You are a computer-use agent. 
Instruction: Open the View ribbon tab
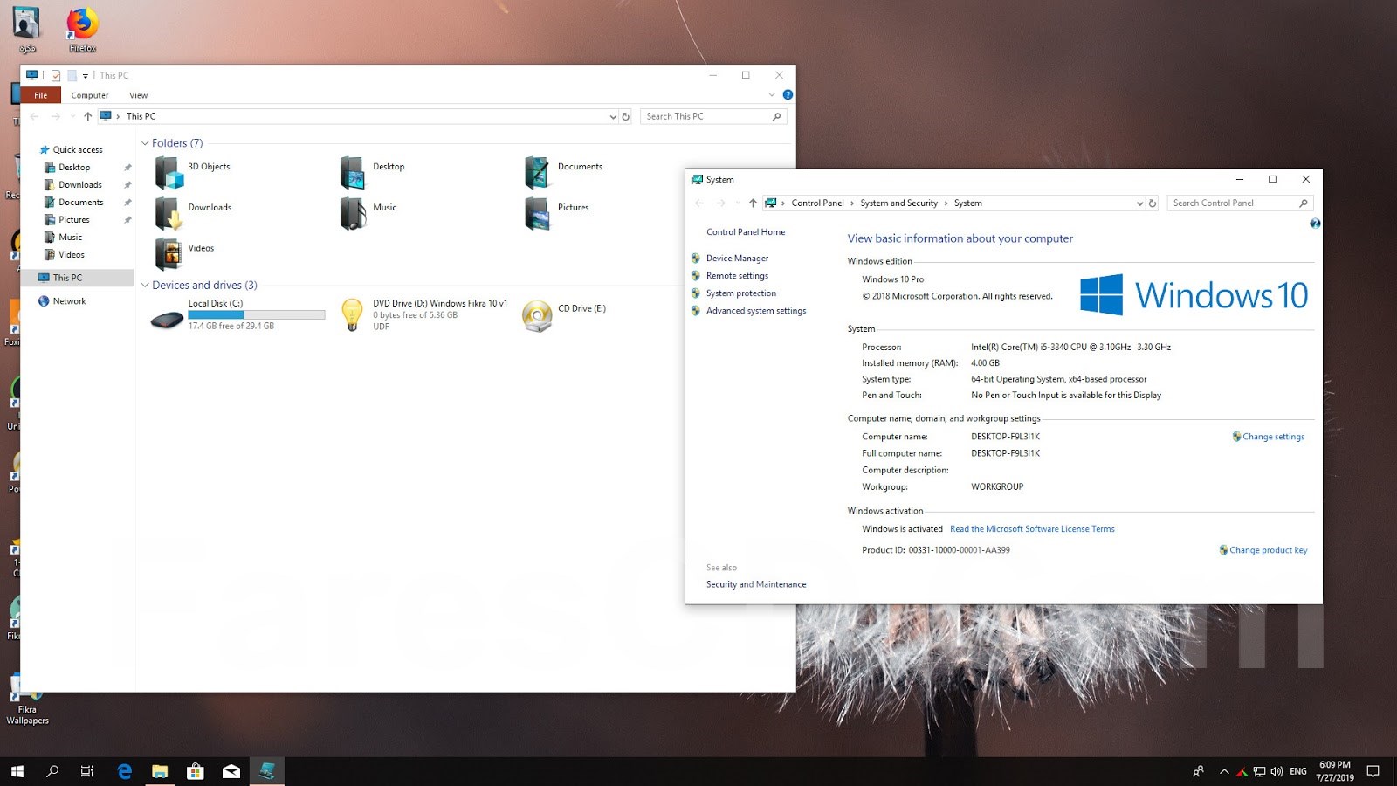pos(139,95)
